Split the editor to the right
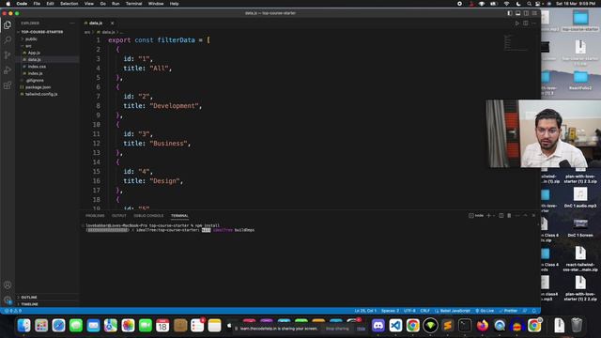This screenshot has height=338, width=601. (x=526, y=23)
